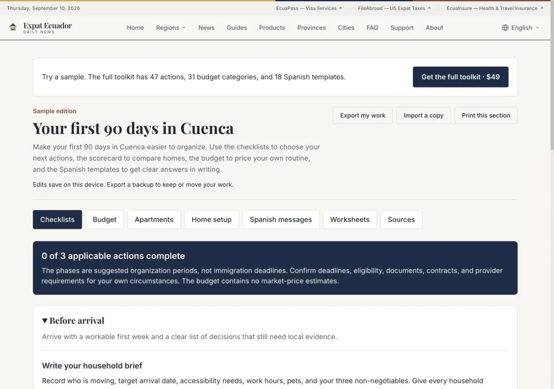Select the Checklists tab
Viewport: 554px width, 389px height.
(57, 220)
